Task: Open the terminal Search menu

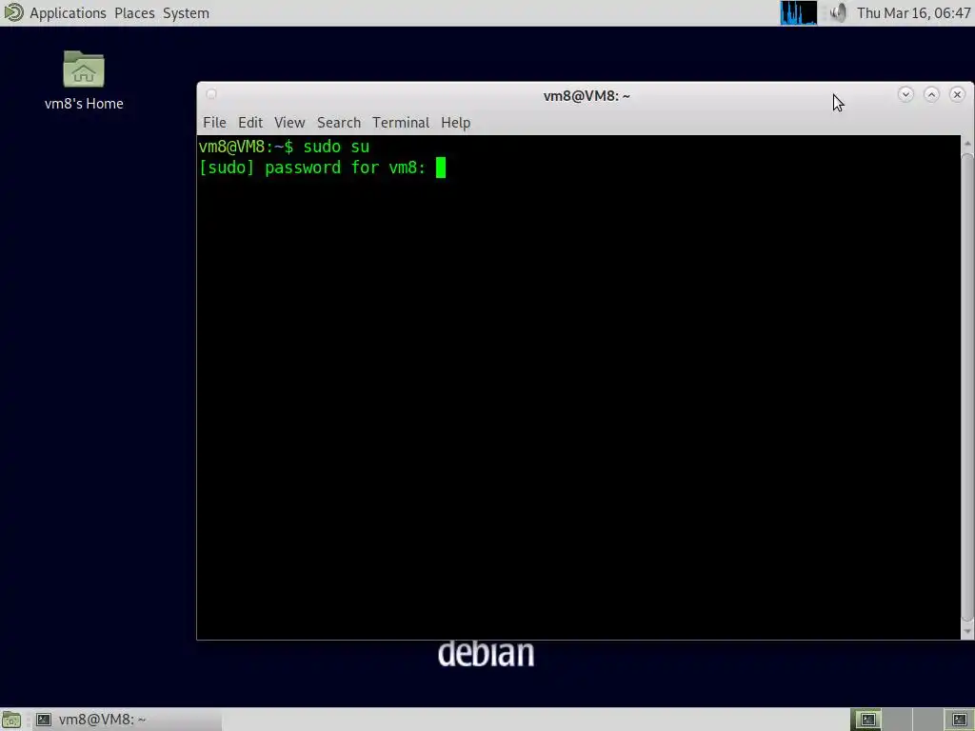Action: click(x=339, y=123)
